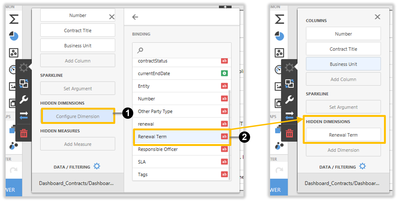Click the search magnifier in binding list
This screenshot has width=398, height=202.
click(x=140, y=50)
